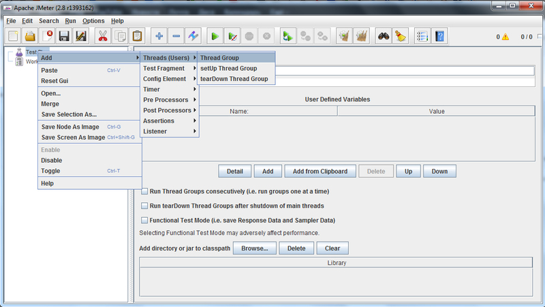The width and height of the screenshot is (545, 307).
Task: Click the Remote start all icon
Action: pyautogui.click(x=288, y=36)
